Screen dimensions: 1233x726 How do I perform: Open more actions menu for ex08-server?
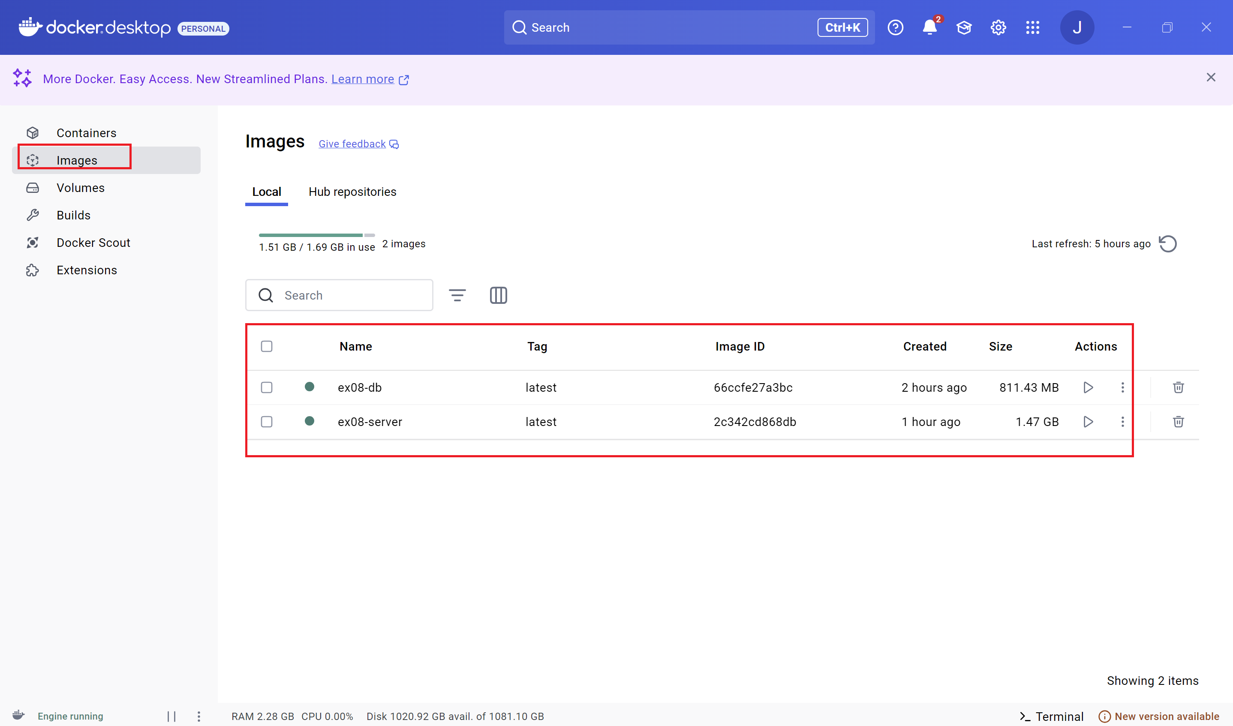point(1122,422)
